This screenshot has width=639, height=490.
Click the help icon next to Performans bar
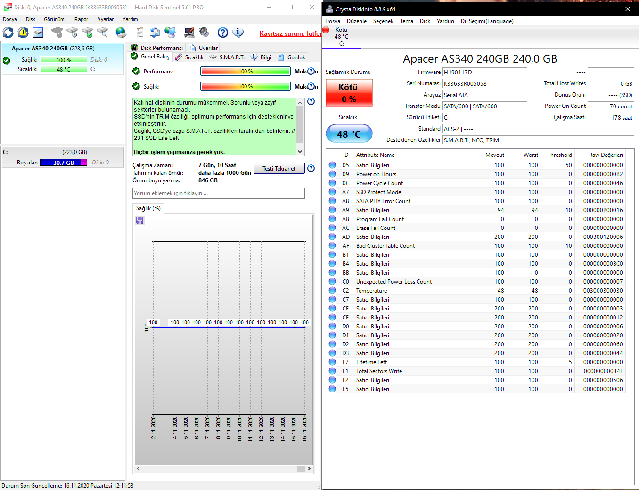point(311,72)
